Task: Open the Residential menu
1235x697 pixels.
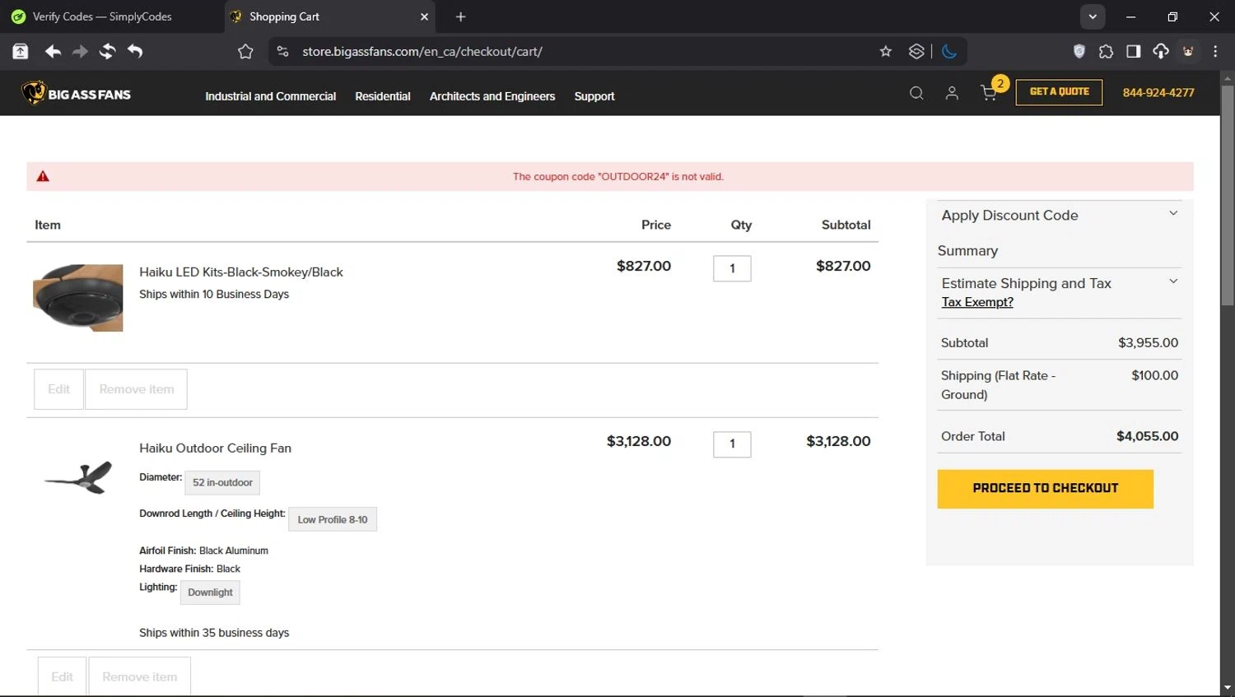Action: click(382, 96)
